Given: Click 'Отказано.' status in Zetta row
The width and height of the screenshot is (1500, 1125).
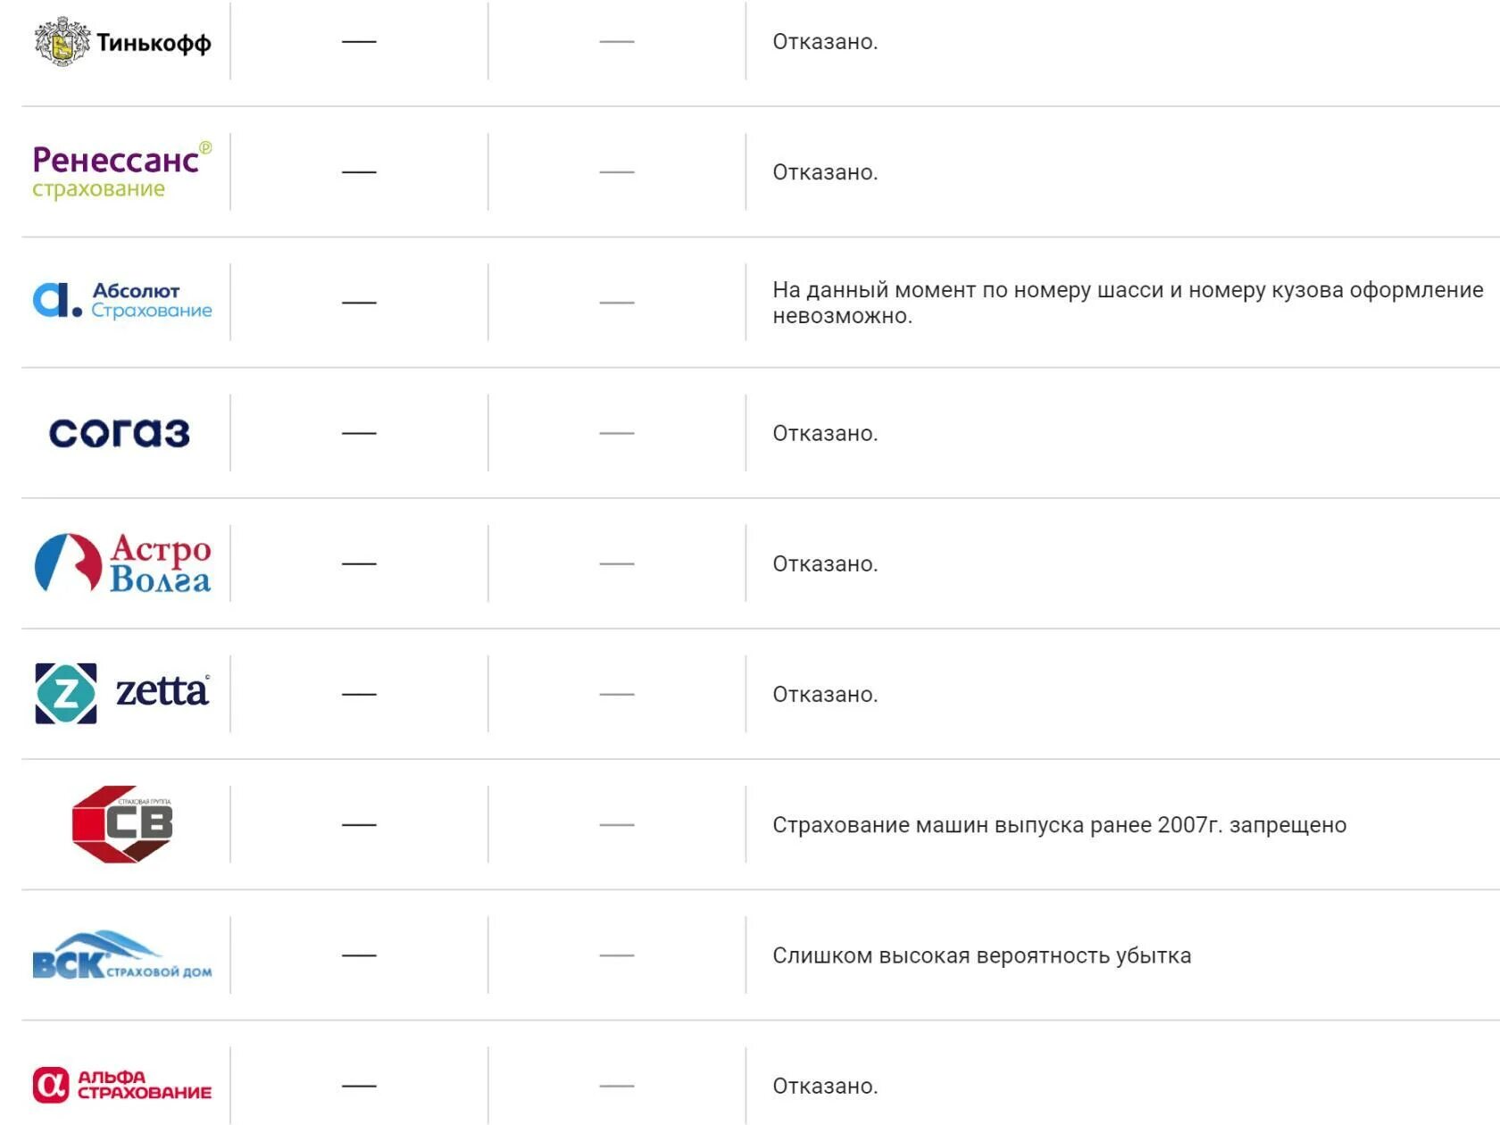Looking at the screenshot, I should tap(825, 695).
